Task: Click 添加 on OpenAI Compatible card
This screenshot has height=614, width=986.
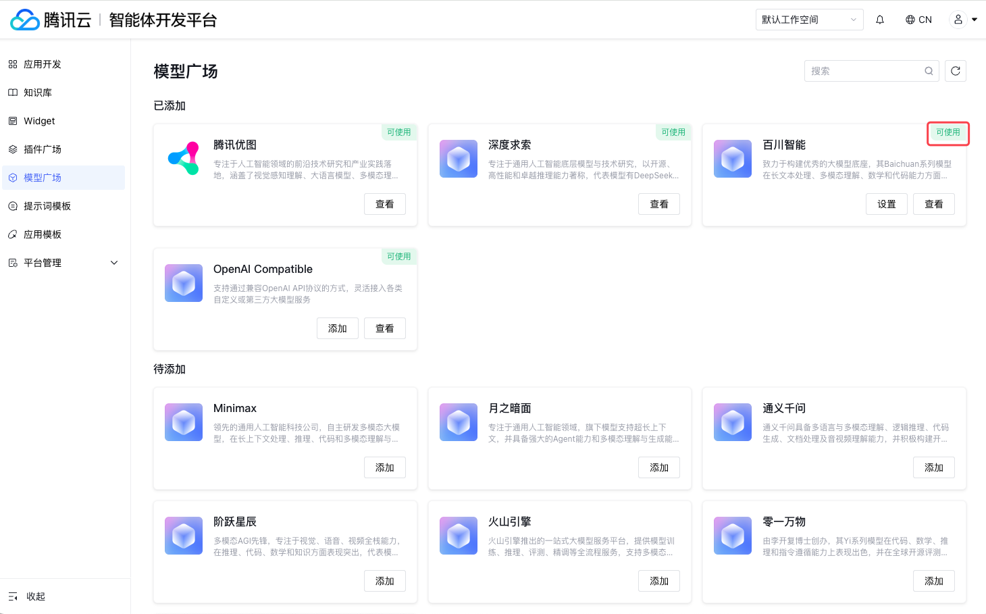Action: 338,328
